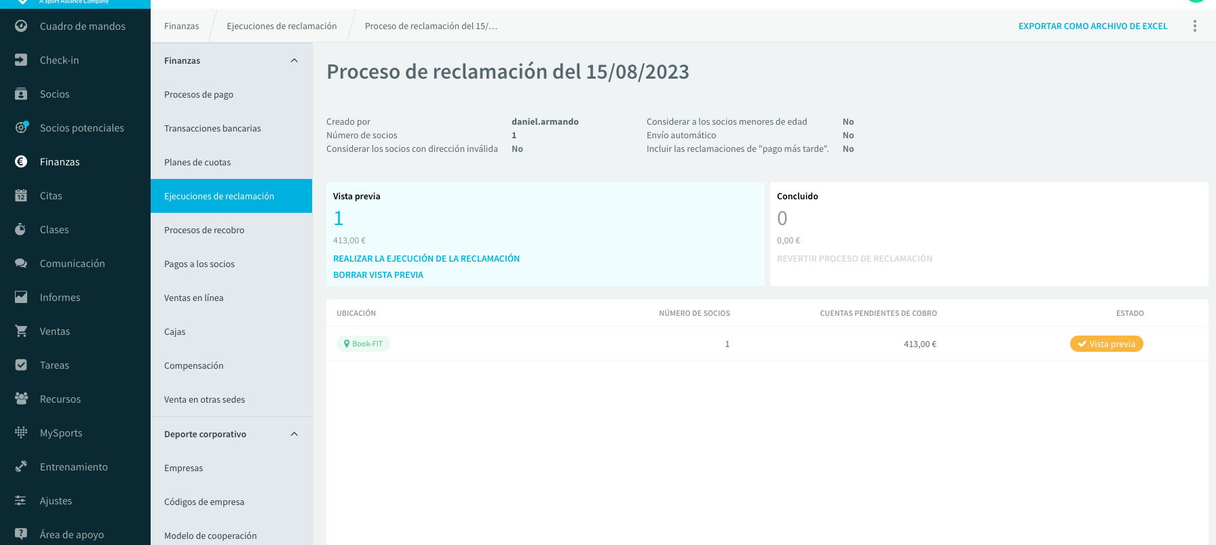
Task: Open Pagos a los socios submenu item
Action: coord(231,264)
